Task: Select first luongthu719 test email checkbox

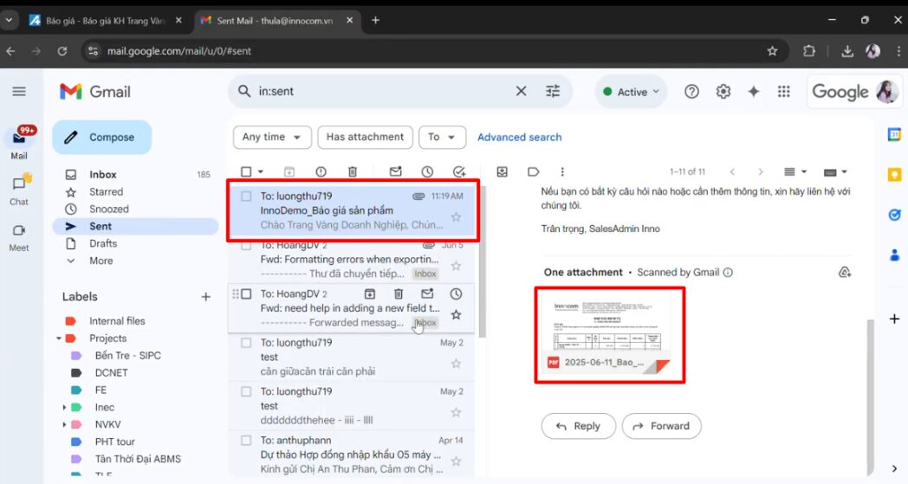Action: point(246,343)
